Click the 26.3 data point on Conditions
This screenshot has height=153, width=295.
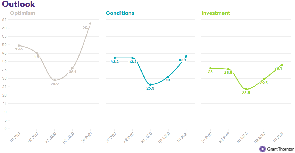150,84
